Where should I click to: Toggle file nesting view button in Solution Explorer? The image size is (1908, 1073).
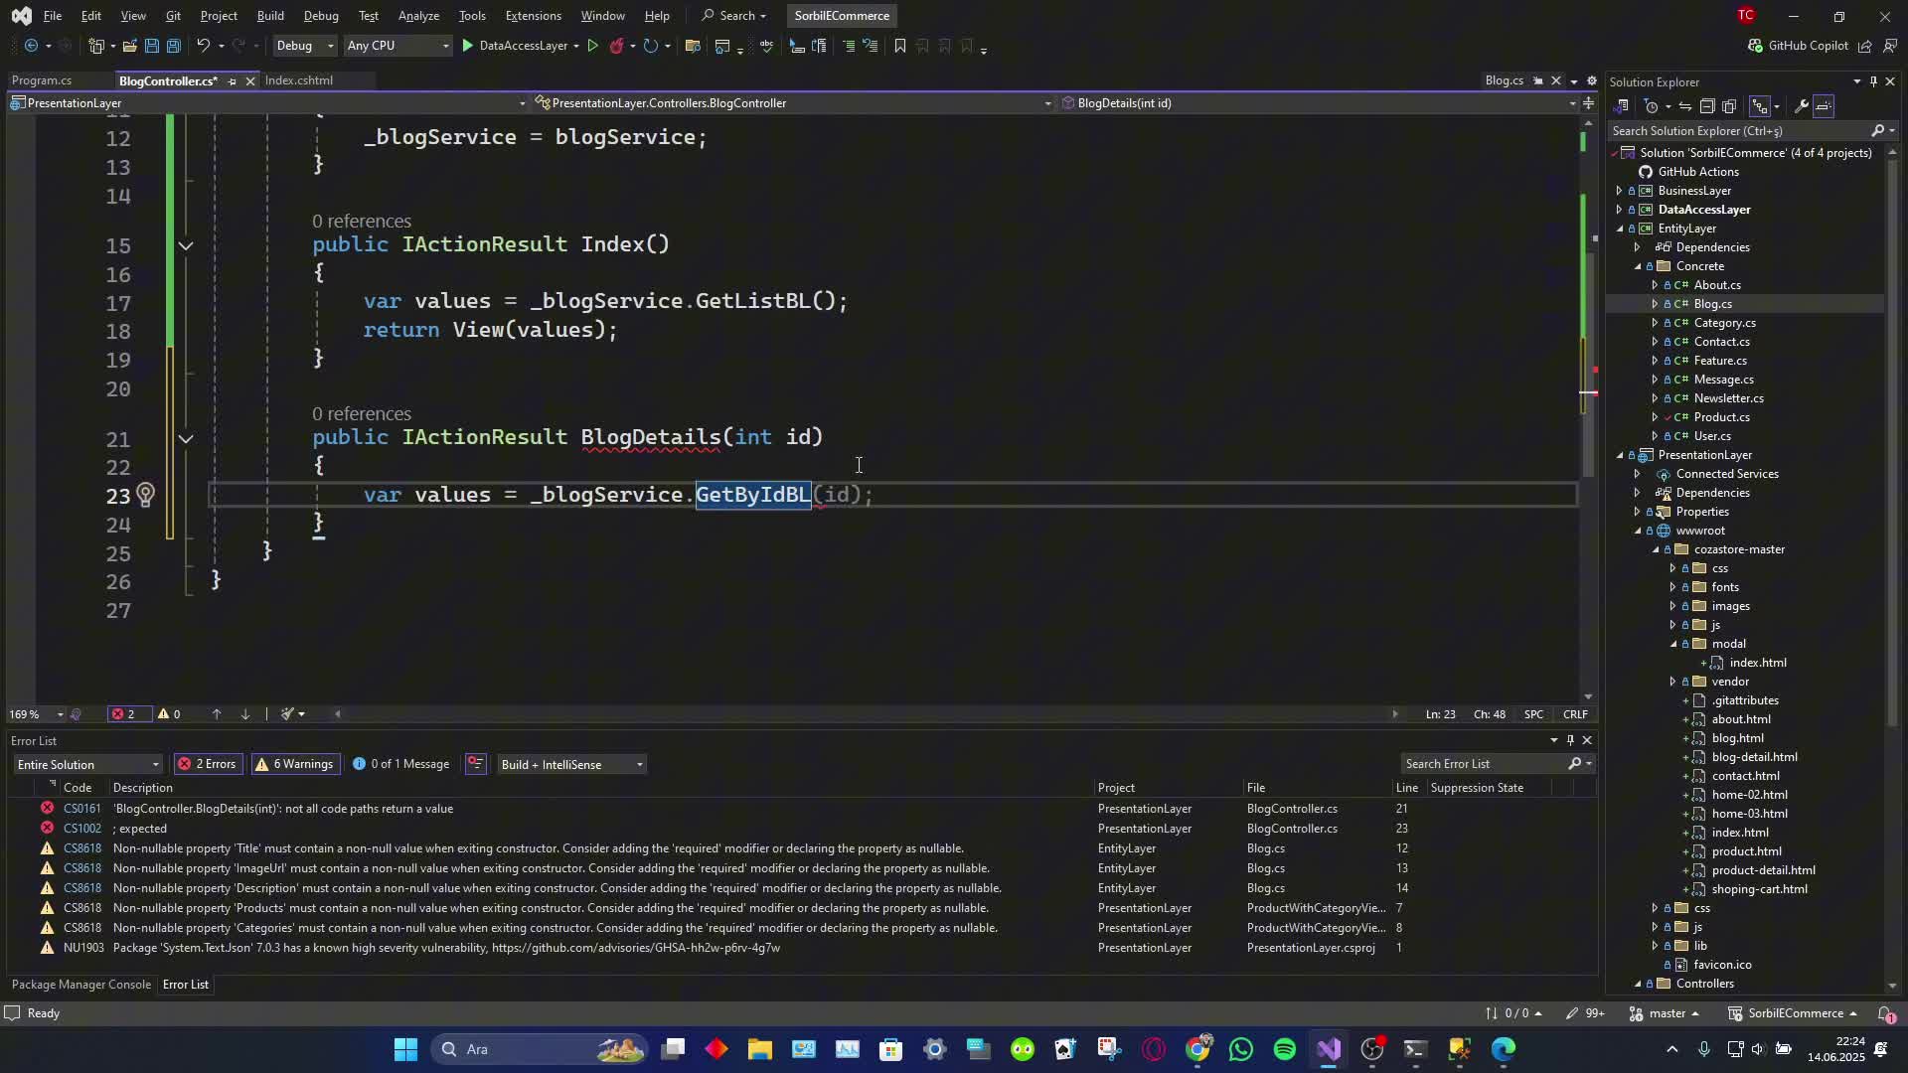(1760, 106)
